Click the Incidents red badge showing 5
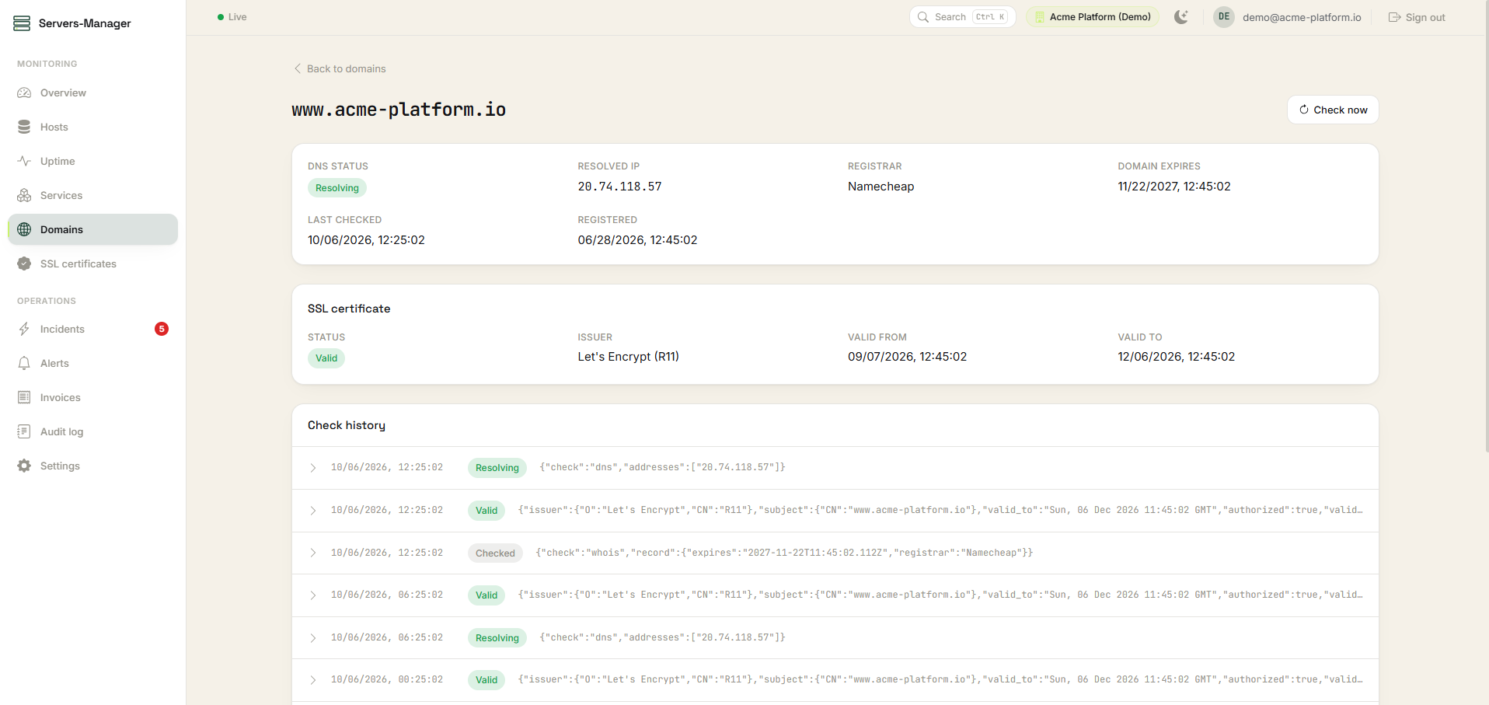 (162, 329)
